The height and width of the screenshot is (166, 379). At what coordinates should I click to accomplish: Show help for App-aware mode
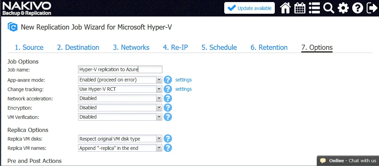167,80
